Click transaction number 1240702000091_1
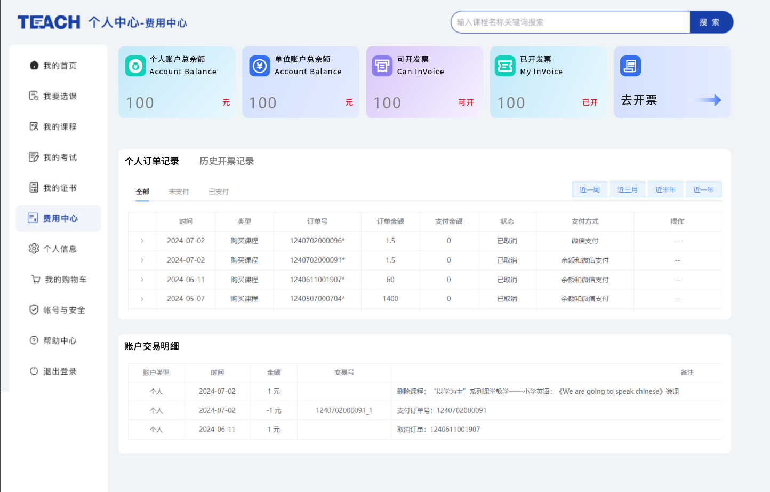Viewport: 770px width, 492px height. click(344, 410)
